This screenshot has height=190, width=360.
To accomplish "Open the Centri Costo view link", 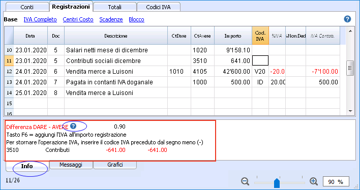I will pyautogui.click(x=78, y=19).
